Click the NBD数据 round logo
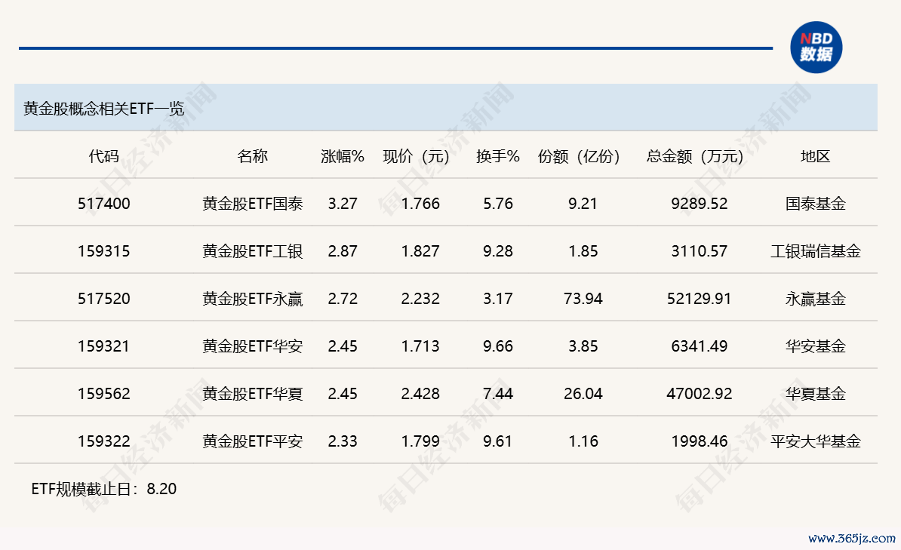The height and width of the screenshot is (550, 901). (x=816, y=47)
